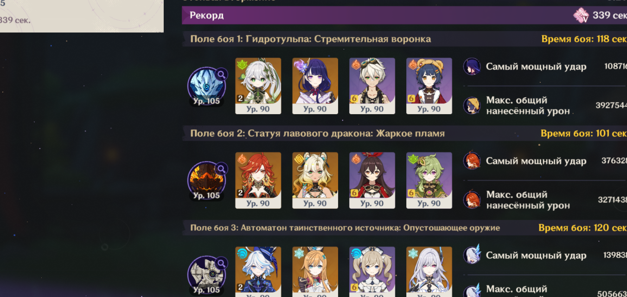
Task: Inspect the Hydro Tulpa boss icon with magnifier
Action: [207, 86]
